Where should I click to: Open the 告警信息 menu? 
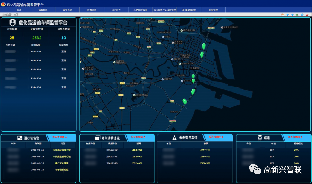click(x=43, y=10)
